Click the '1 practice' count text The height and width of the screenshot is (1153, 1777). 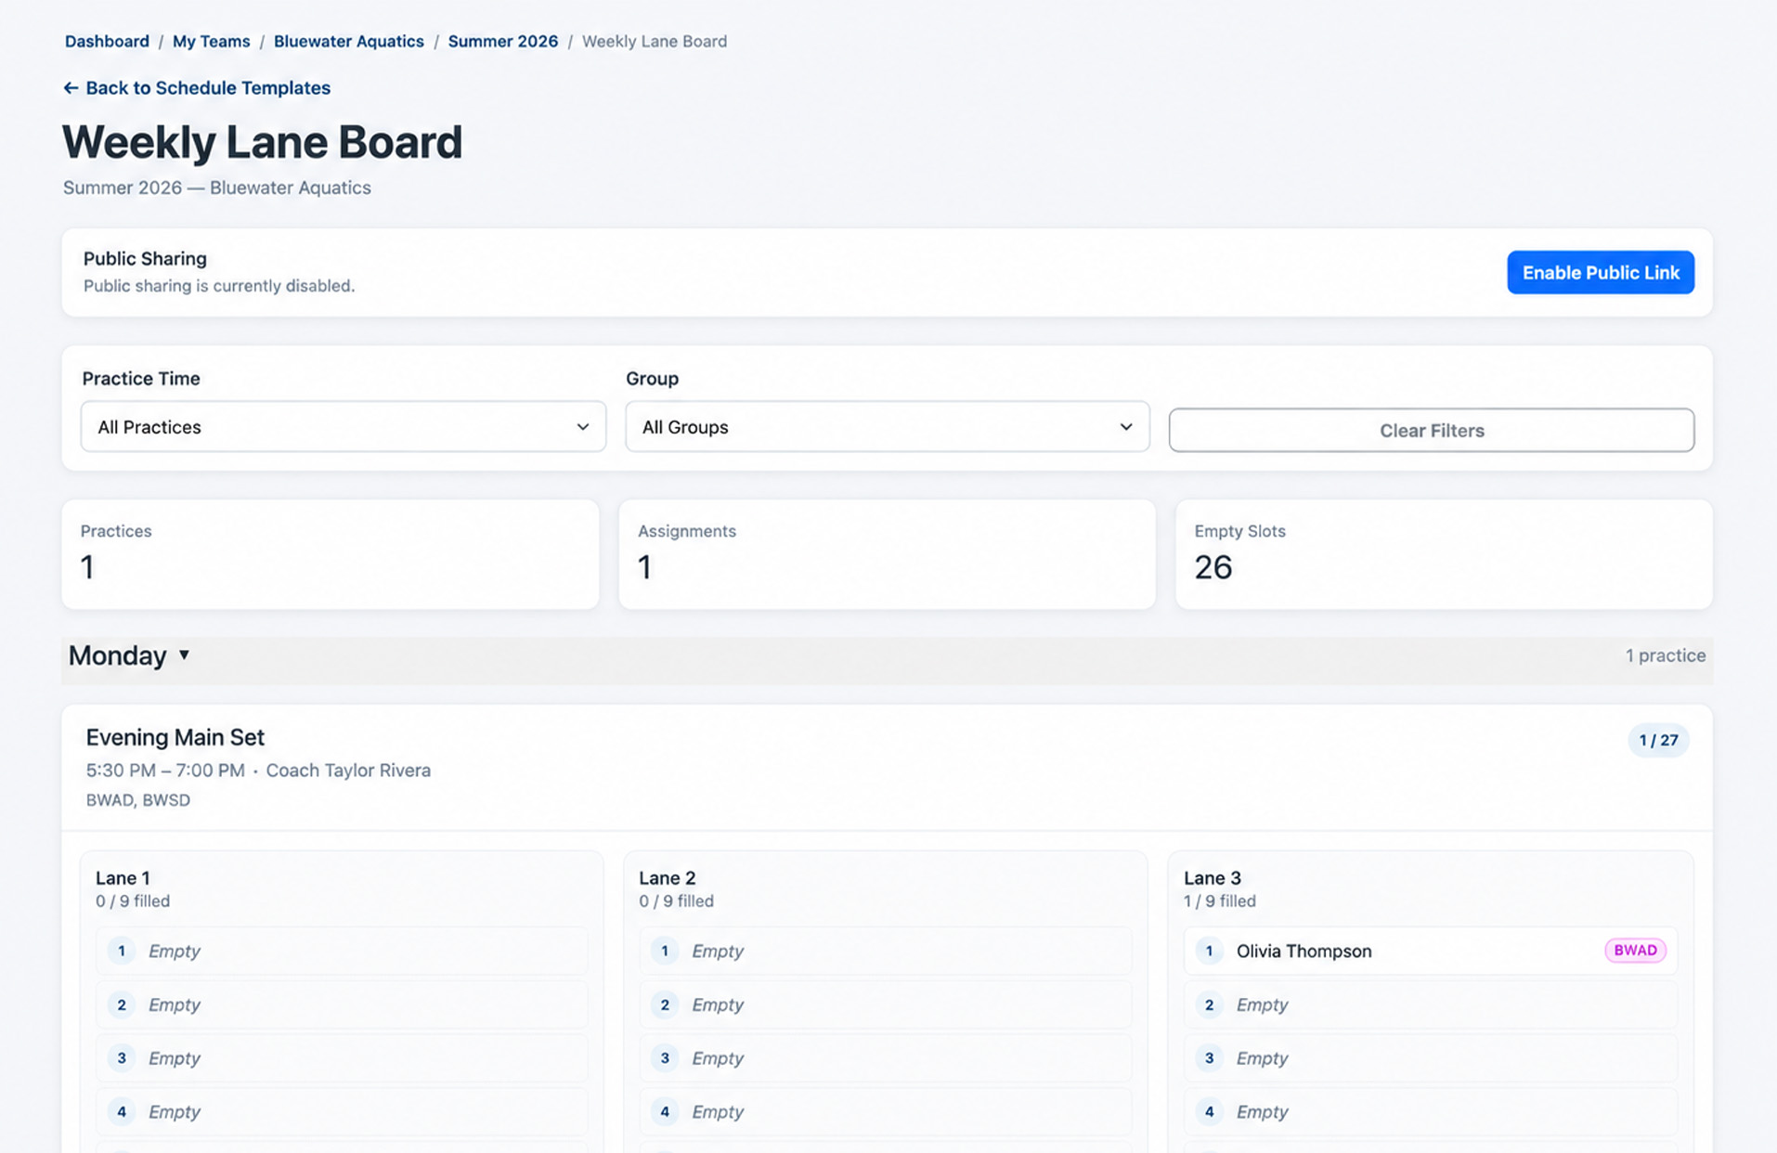pos(1666,655)
